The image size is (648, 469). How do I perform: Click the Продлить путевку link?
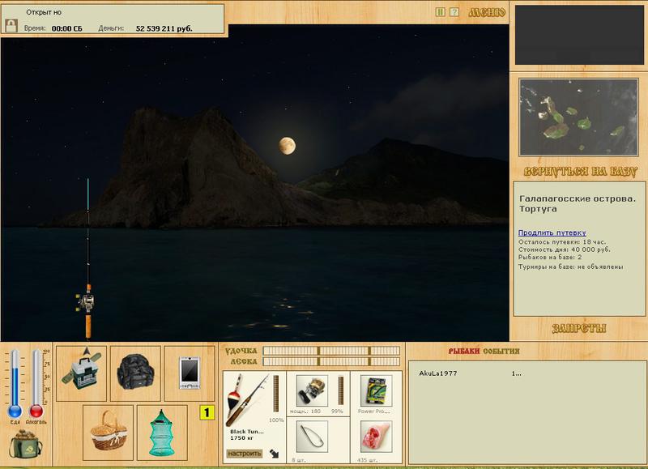(x=552, y=232)
